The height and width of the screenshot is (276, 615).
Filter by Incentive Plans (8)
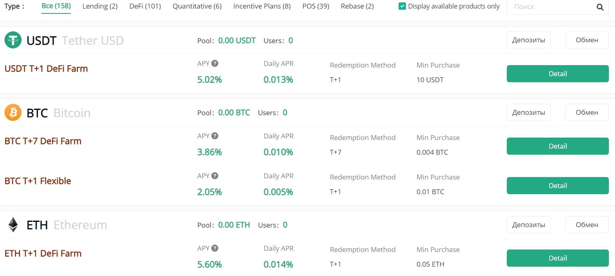tap(262, 7)
